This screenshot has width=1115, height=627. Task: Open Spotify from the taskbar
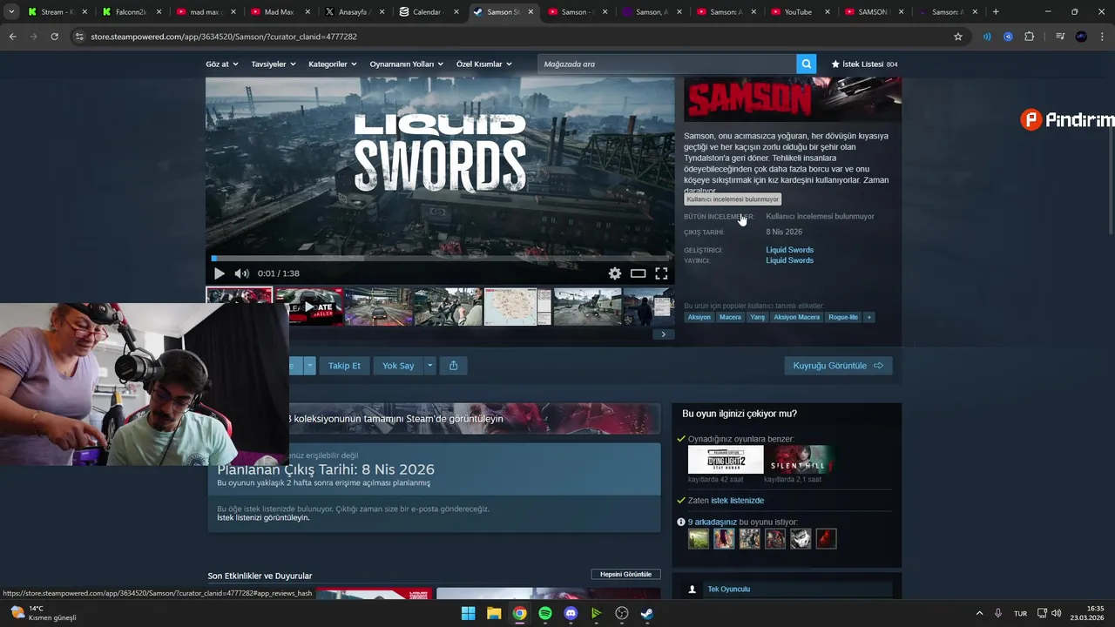coord(545,613)
